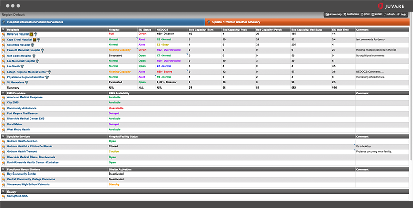Viewport: 413px width, 208px height.
Task: Open Central Community College Commons link
Action: (x=31, y=179)
